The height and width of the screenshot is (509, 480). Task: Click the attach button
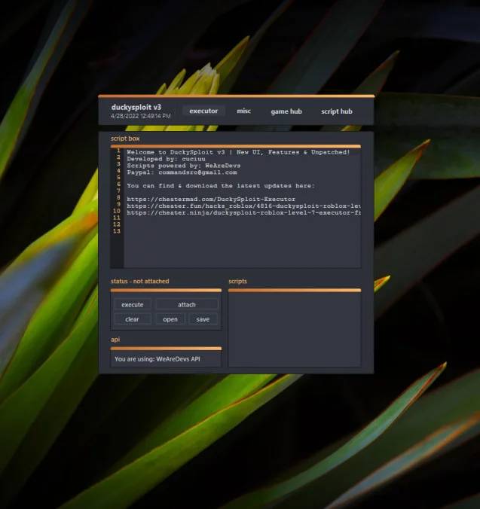(x=187, y=304)
